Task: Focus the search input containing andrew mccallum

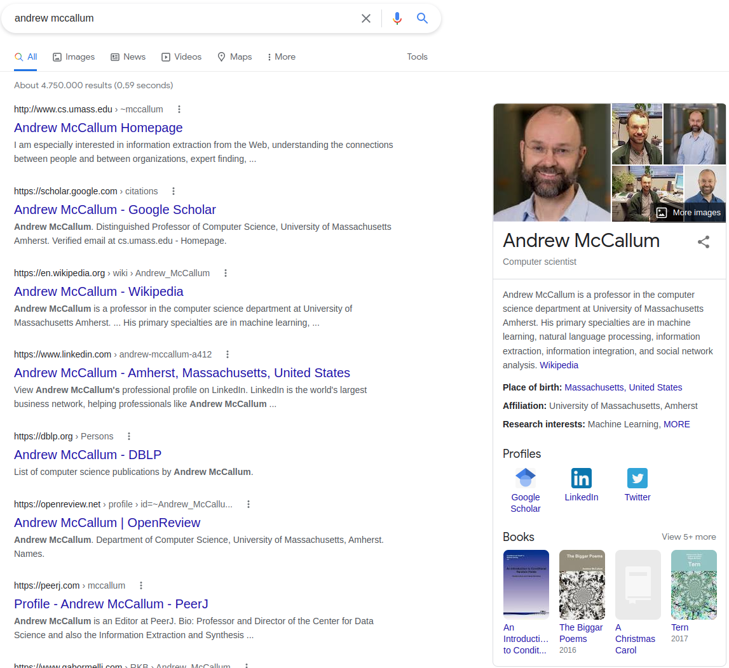Action: pyautogui.click(x=181, y=18)
